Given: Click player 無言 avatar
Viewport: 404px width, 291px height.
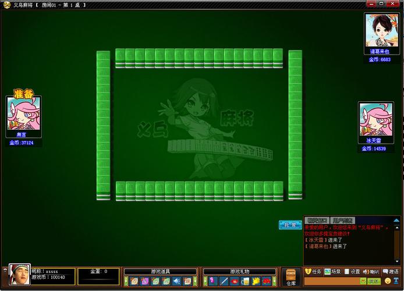Looking at the screenshot, I should point(23,113).
